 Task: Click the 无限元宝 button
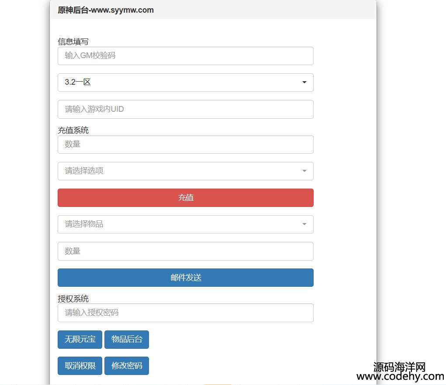80,340
